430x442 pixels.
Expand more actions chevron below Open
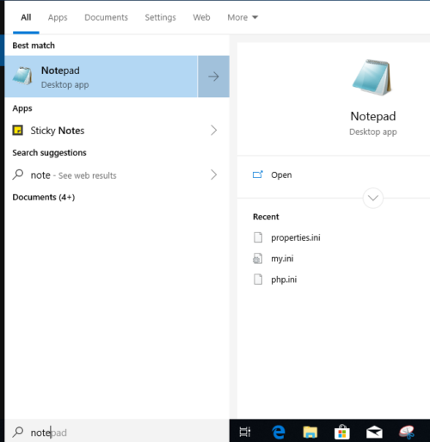(373, 198)
